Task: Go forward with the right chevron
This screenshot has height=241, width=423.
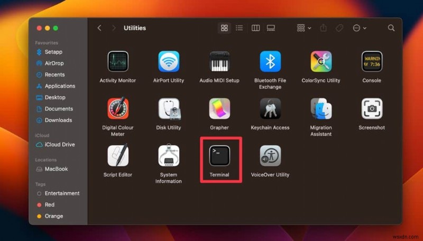Action: click(x=114, y=28)
